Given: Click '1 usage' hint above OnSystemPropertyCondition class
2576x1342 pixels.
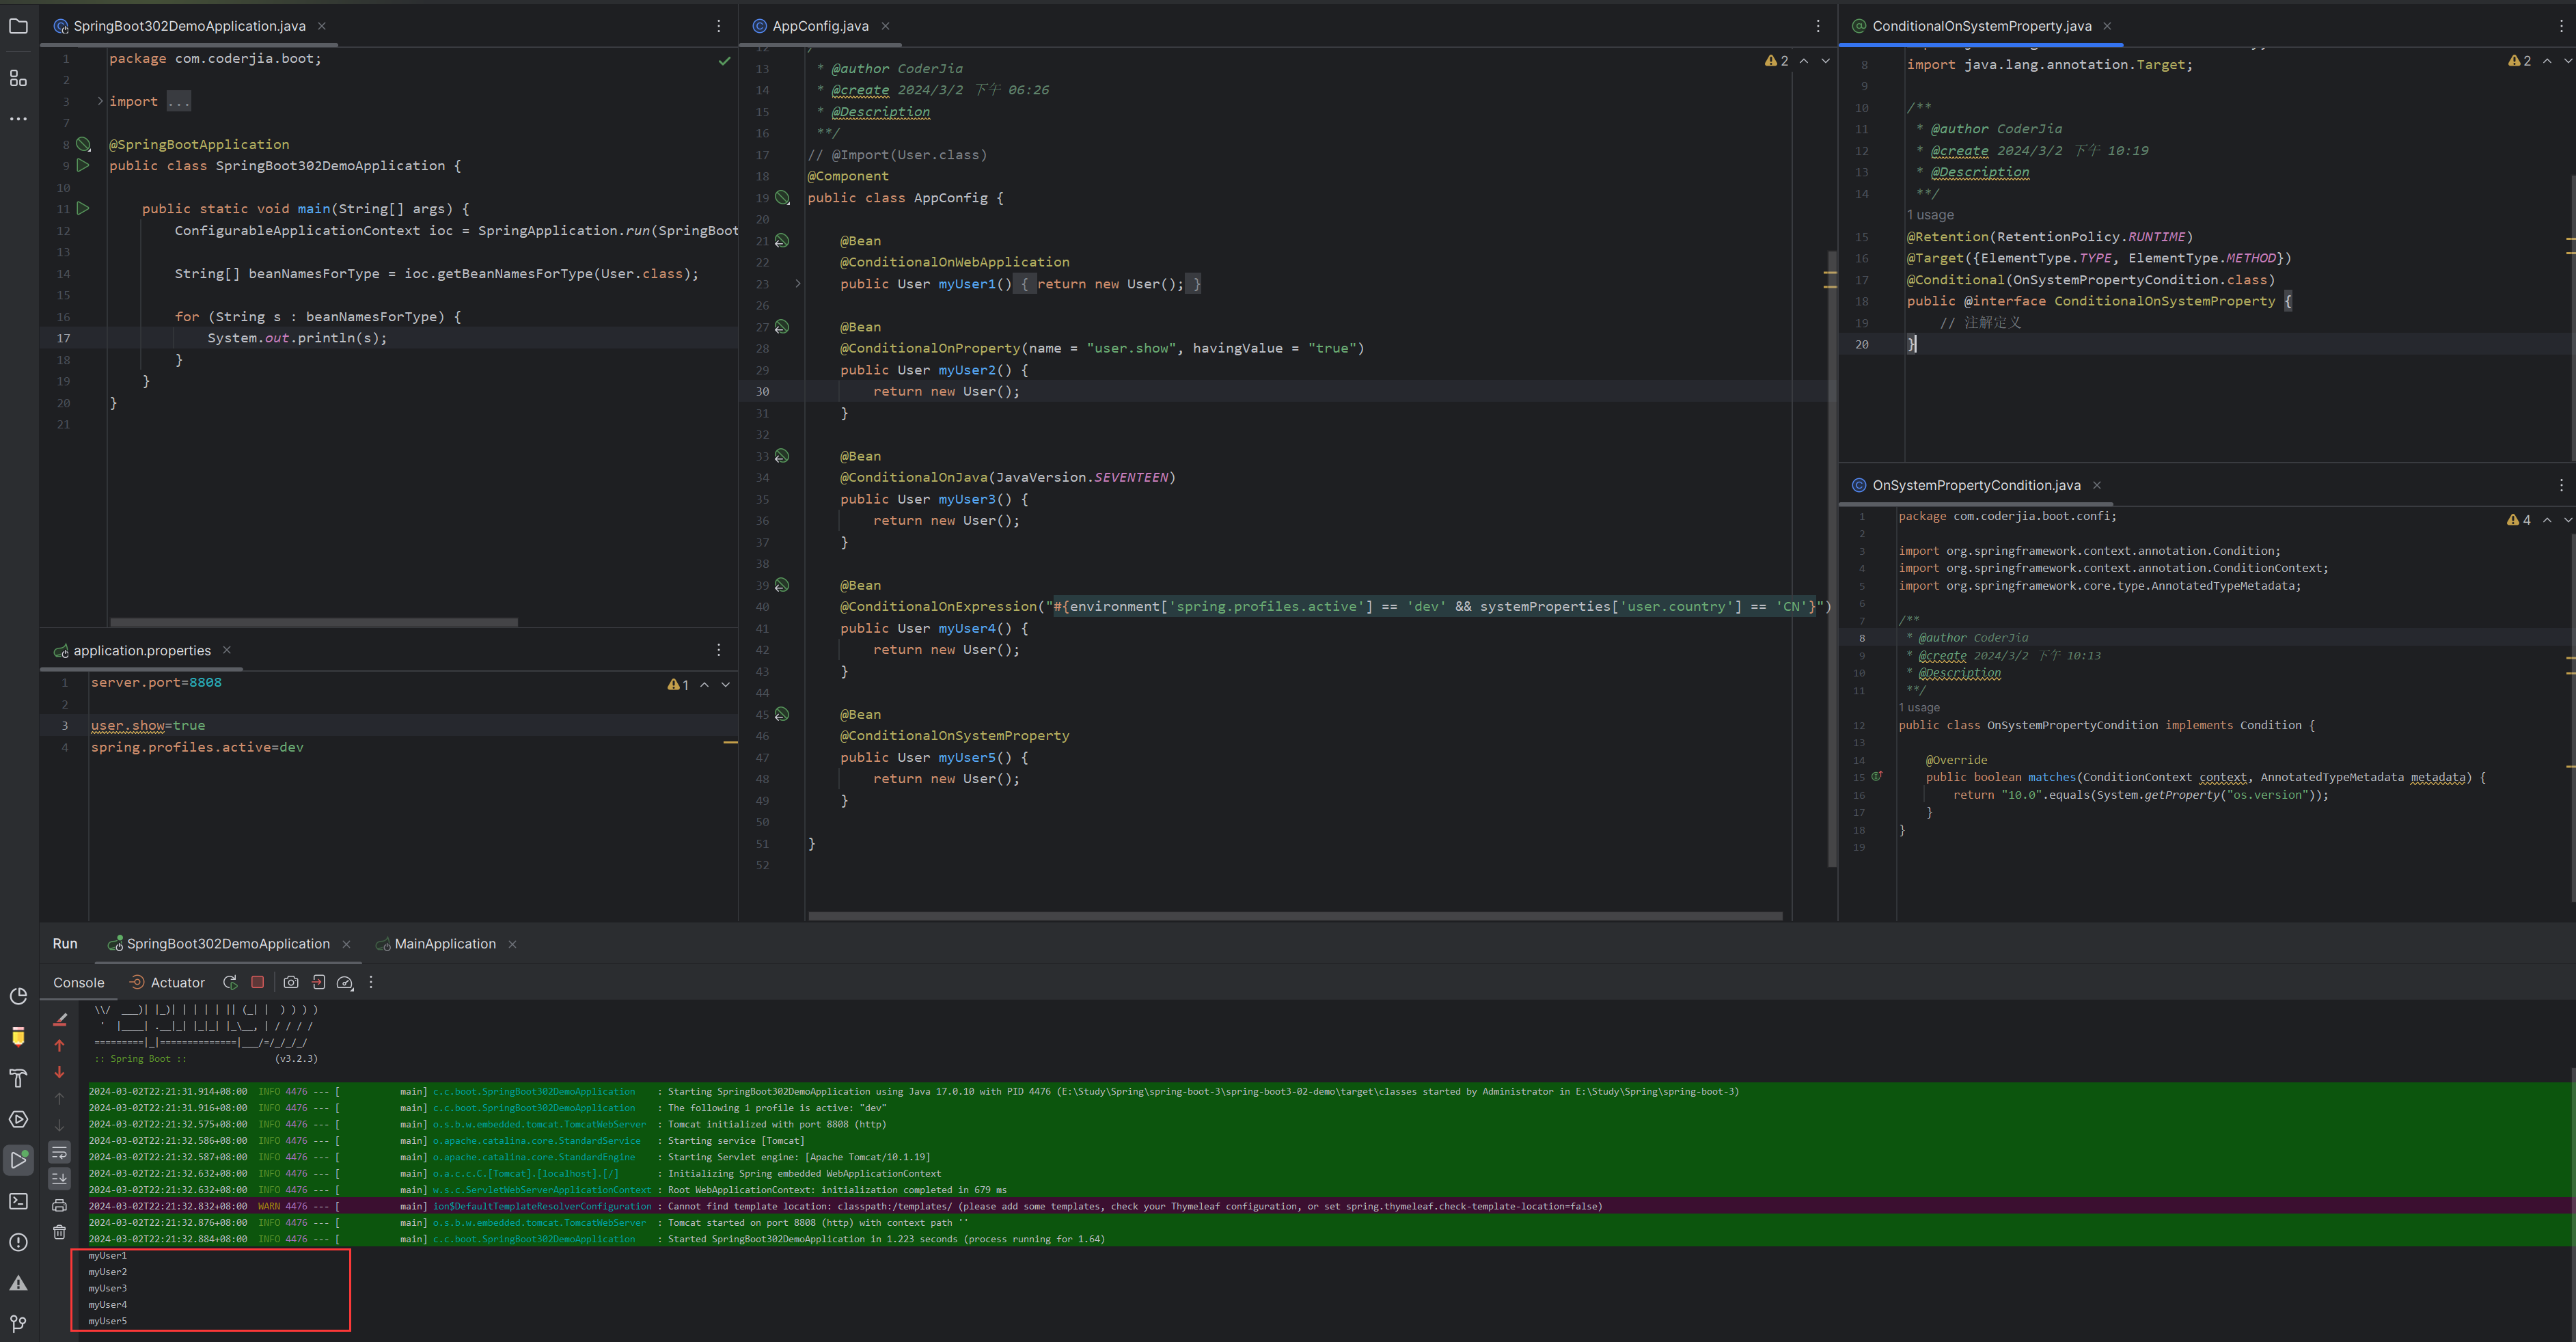Looking at the screenshot, I should [x=1919, y=707].
